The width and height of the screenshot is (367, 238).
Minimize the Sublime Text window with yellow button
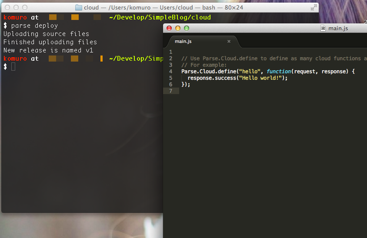(x=178, y=28)
